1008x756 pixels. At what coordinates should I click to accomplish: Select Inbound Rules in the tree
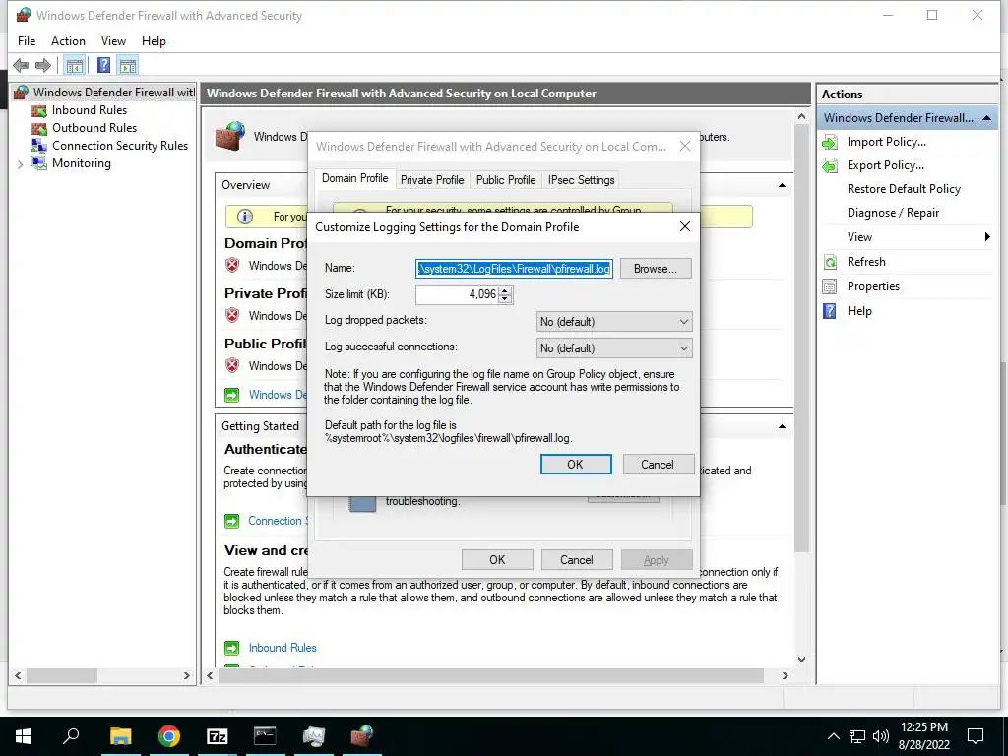click(x=90, y=110)
